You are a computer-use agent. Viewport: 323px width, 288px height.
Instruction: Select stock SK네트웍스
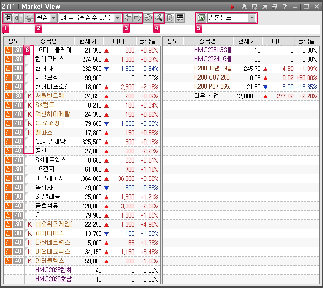[51, 160]
